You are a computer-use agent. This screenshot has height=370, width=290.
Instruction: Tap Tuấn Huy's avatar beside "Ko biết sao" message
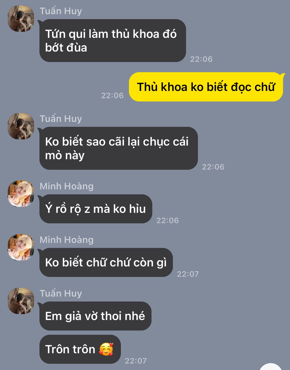pos(21,126)
